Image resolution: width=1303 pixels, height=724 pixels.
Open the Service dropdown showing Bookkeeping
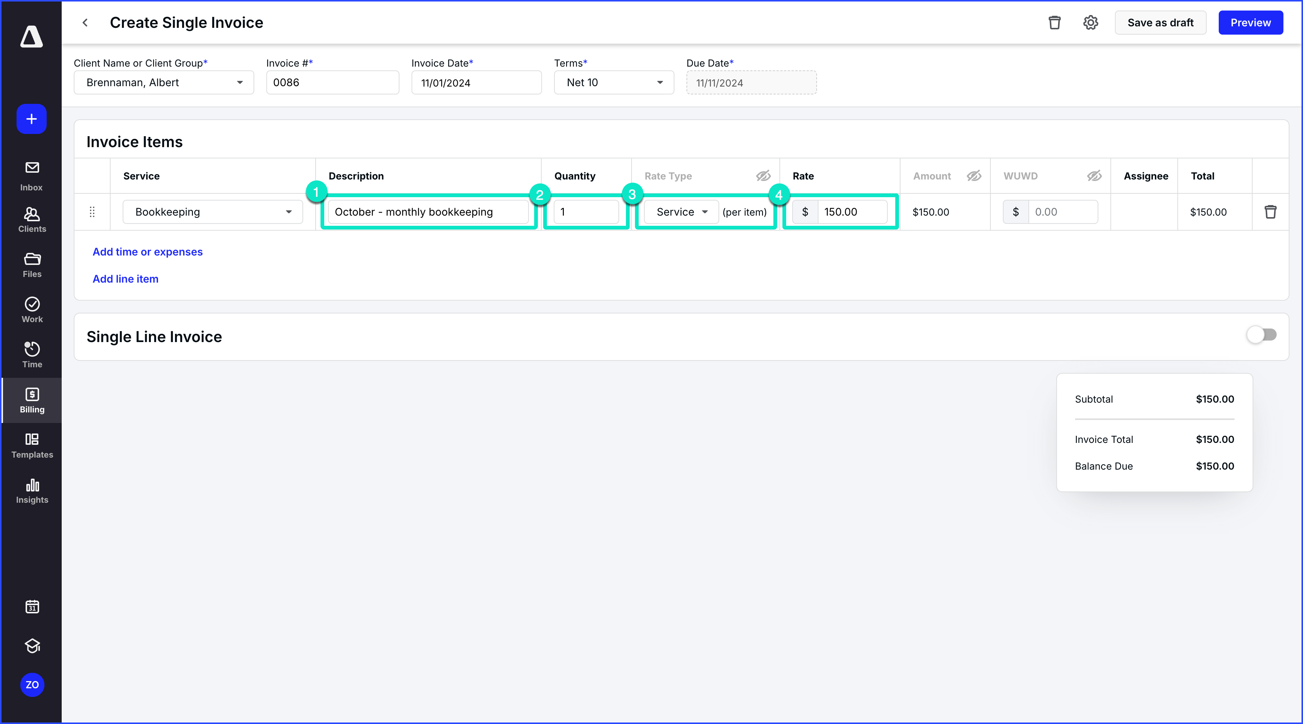pos(288,211)
